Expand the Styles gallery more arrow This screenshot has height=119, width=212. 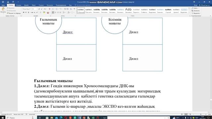pos(189,13)
